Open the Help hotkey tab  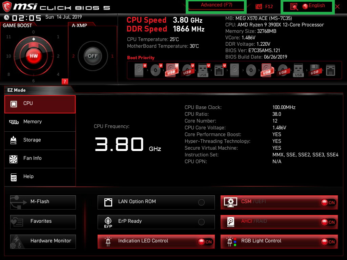click(x=40, y=177)
